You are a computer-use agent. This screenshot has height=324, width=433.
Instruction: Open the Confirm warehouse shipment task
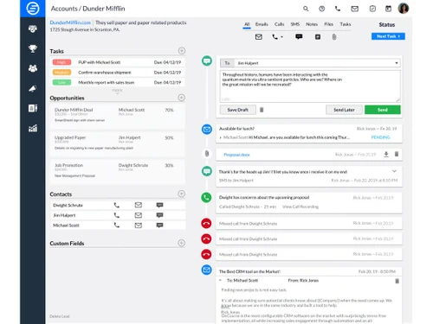[117, 73]
